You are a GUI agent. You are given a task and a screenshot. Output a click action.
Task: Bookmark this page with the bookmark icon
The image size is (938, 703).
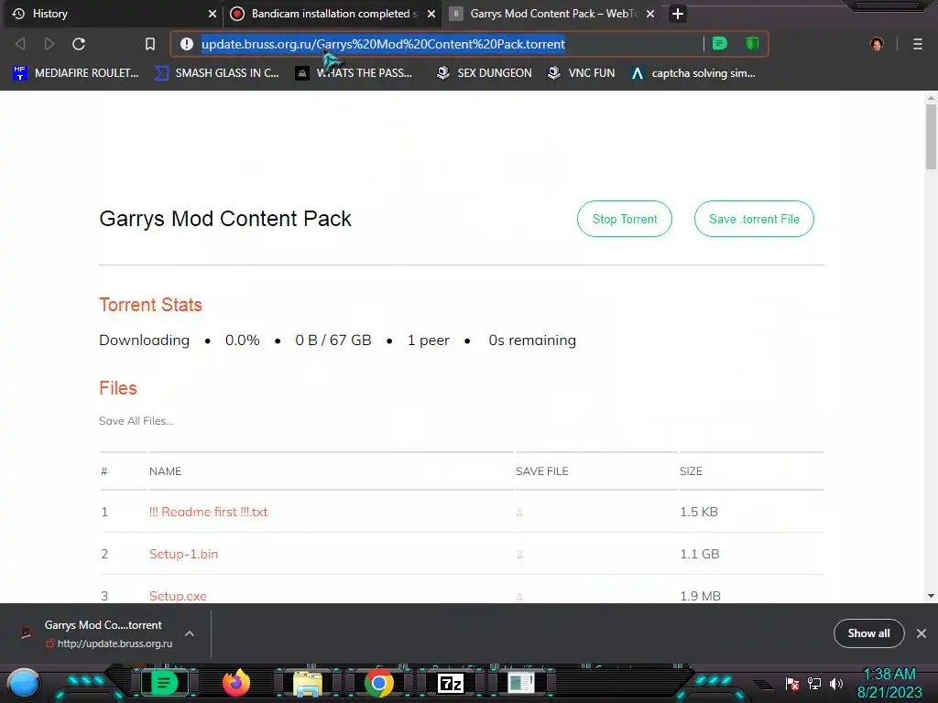[150, 44]
